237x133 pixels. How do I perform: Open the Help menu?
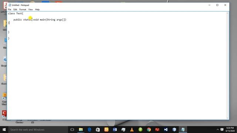pos(37,10)
